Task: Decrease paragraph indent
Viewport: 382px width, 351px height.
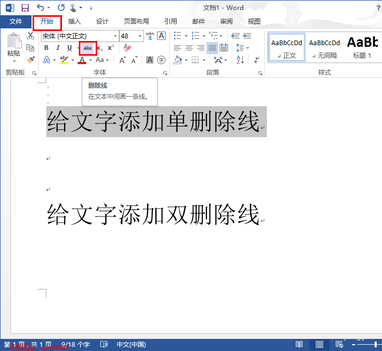Action: pos(235,36)
